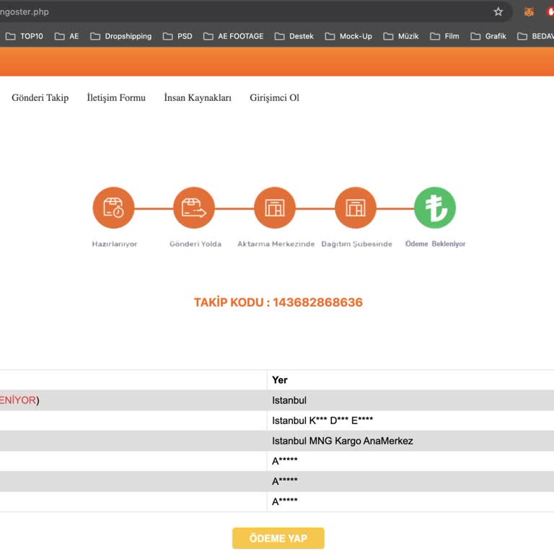The width and height of the screenshot is (554, 554).
Task: Open the Girişimci Ol link
Action: coord(274,97)
